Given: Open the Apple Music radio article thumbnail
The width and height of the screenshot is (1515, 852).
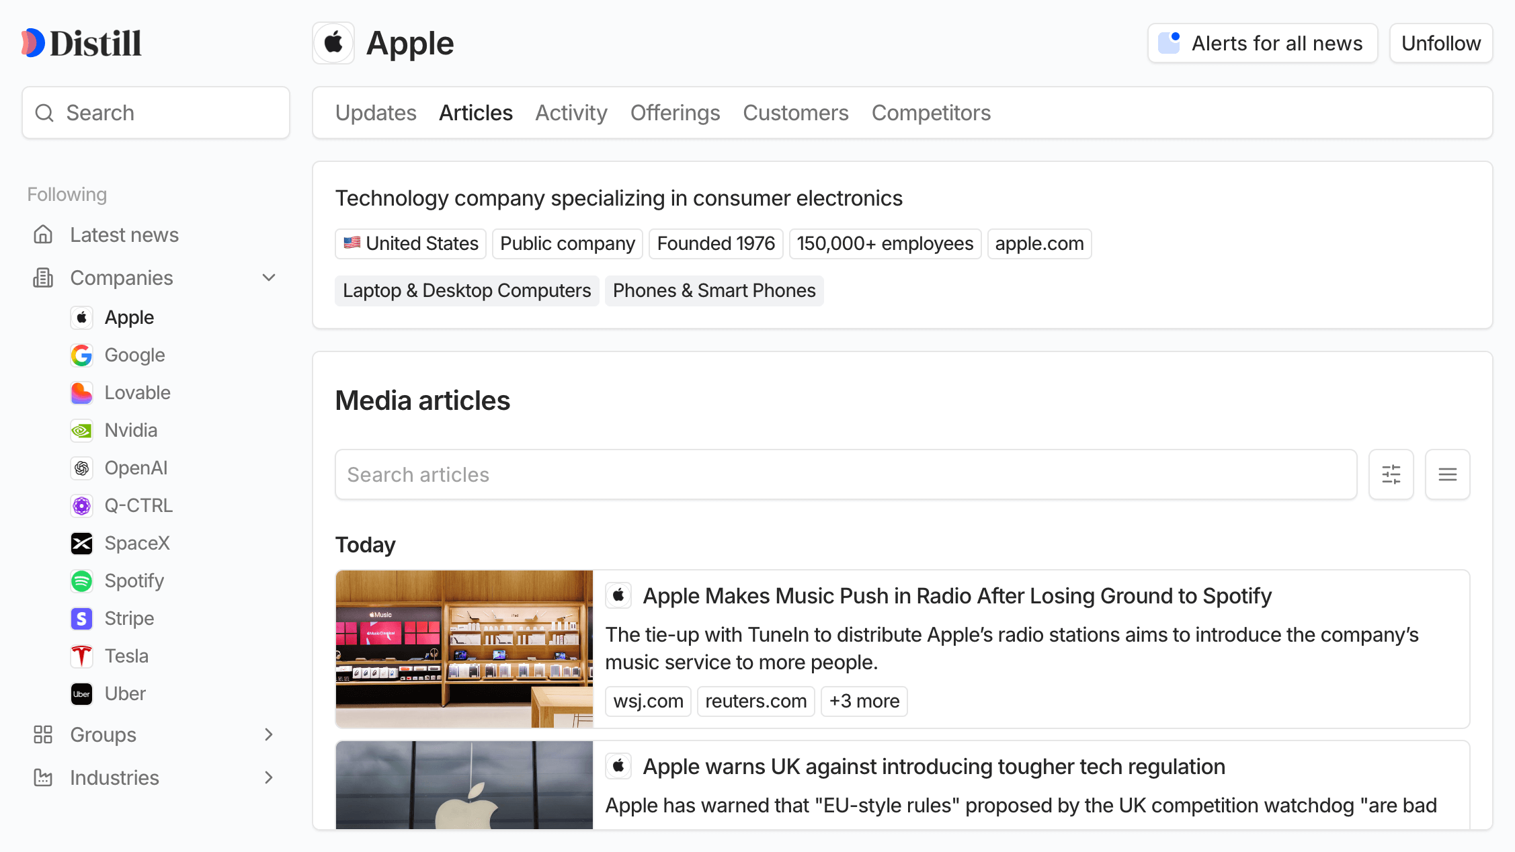Looking at the screenshot, I should point(464,648).
